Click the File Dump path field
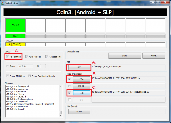 [129, 111]
